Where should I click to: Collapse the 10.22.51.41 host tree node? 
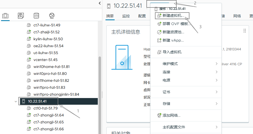tap(16, 101)
